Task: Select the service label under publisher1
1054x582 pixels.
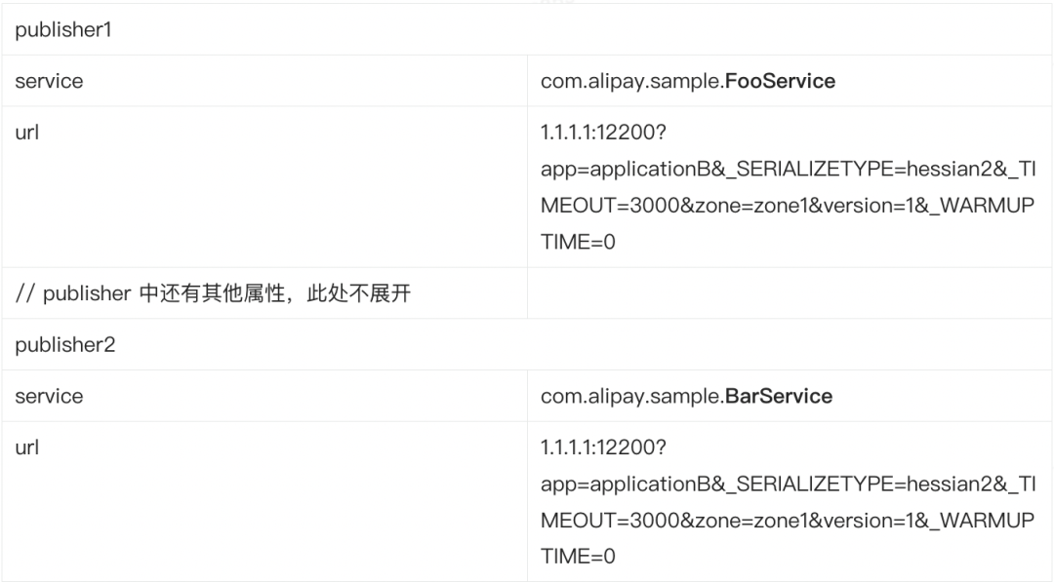Action: coord(49,81)
